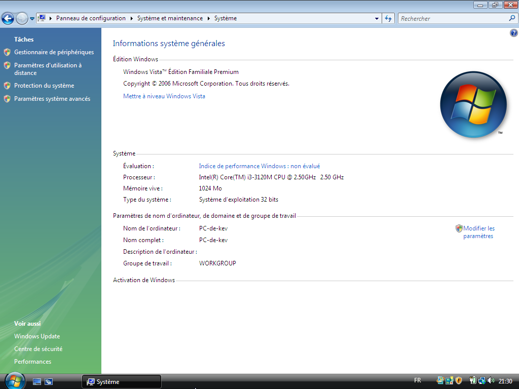Open Gestionnaire de périphériques

(x=54, y=52)
